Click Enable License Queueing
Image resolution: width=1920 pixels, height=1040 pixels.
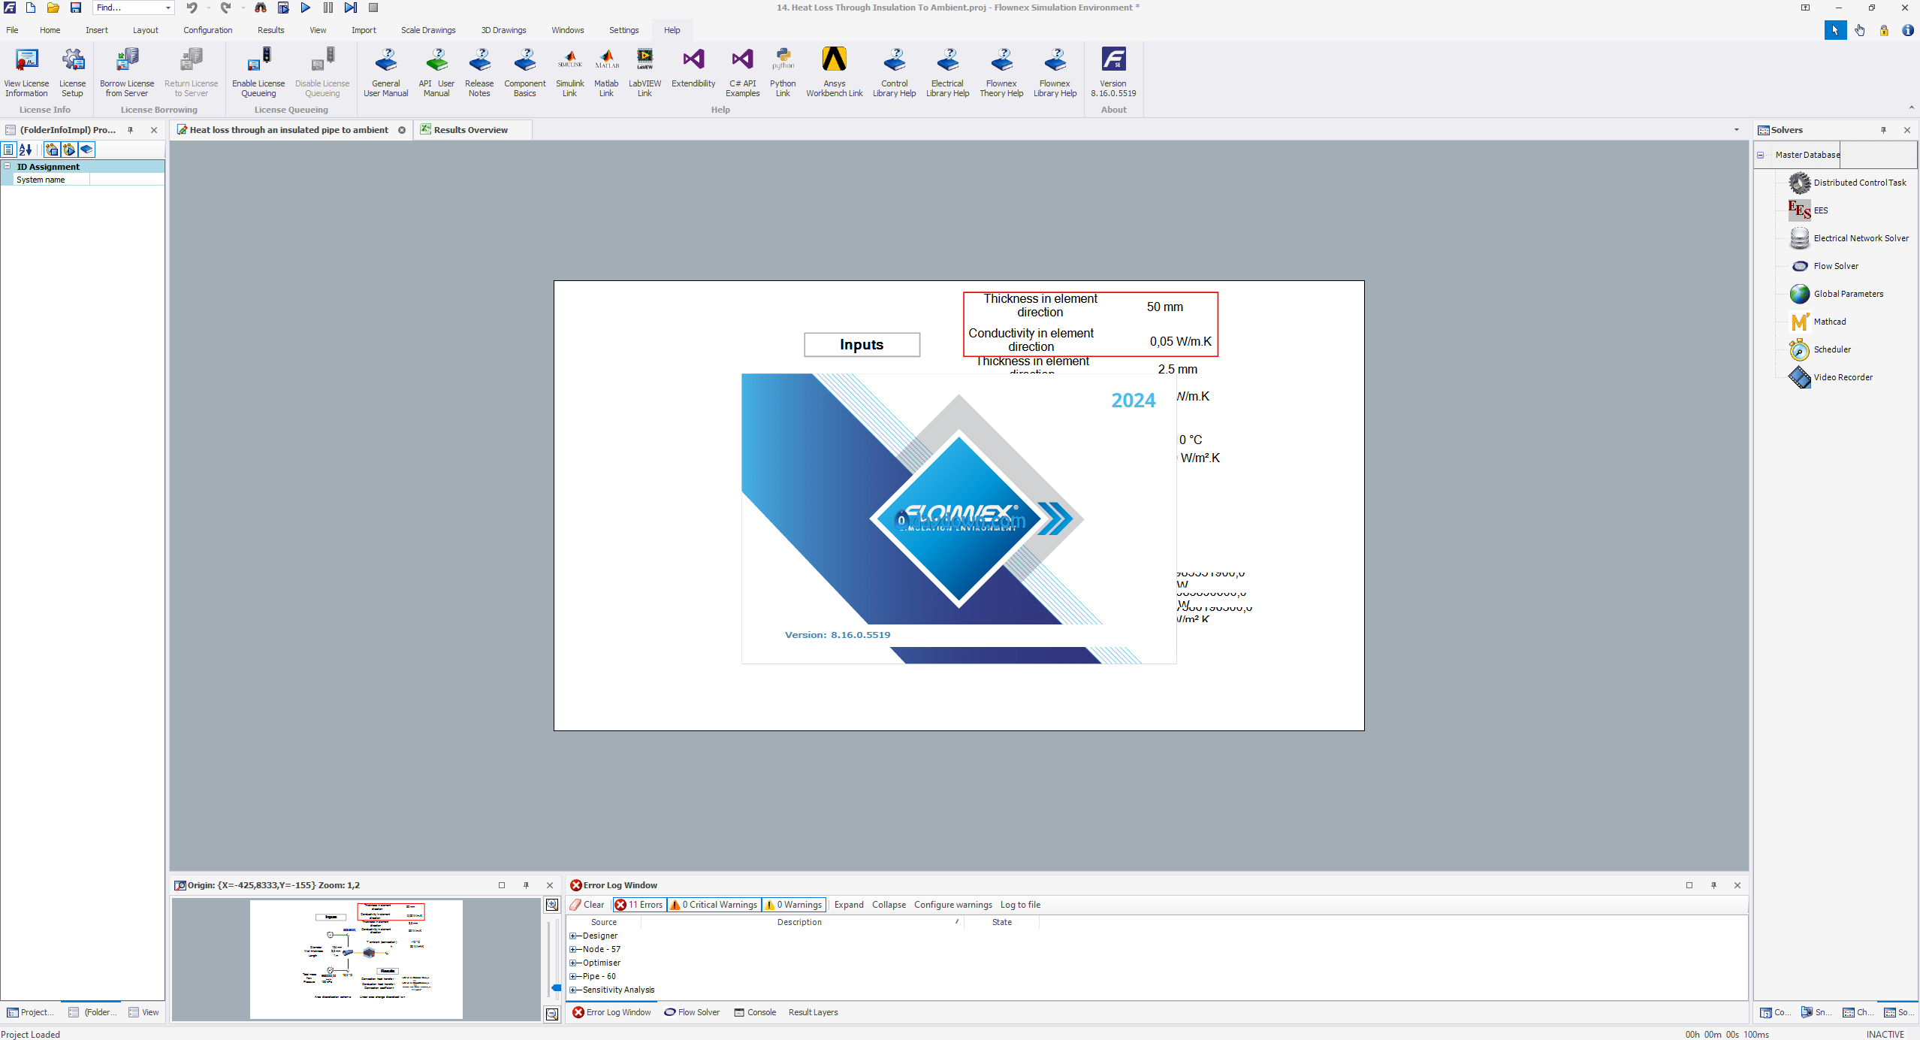[258, 72]
